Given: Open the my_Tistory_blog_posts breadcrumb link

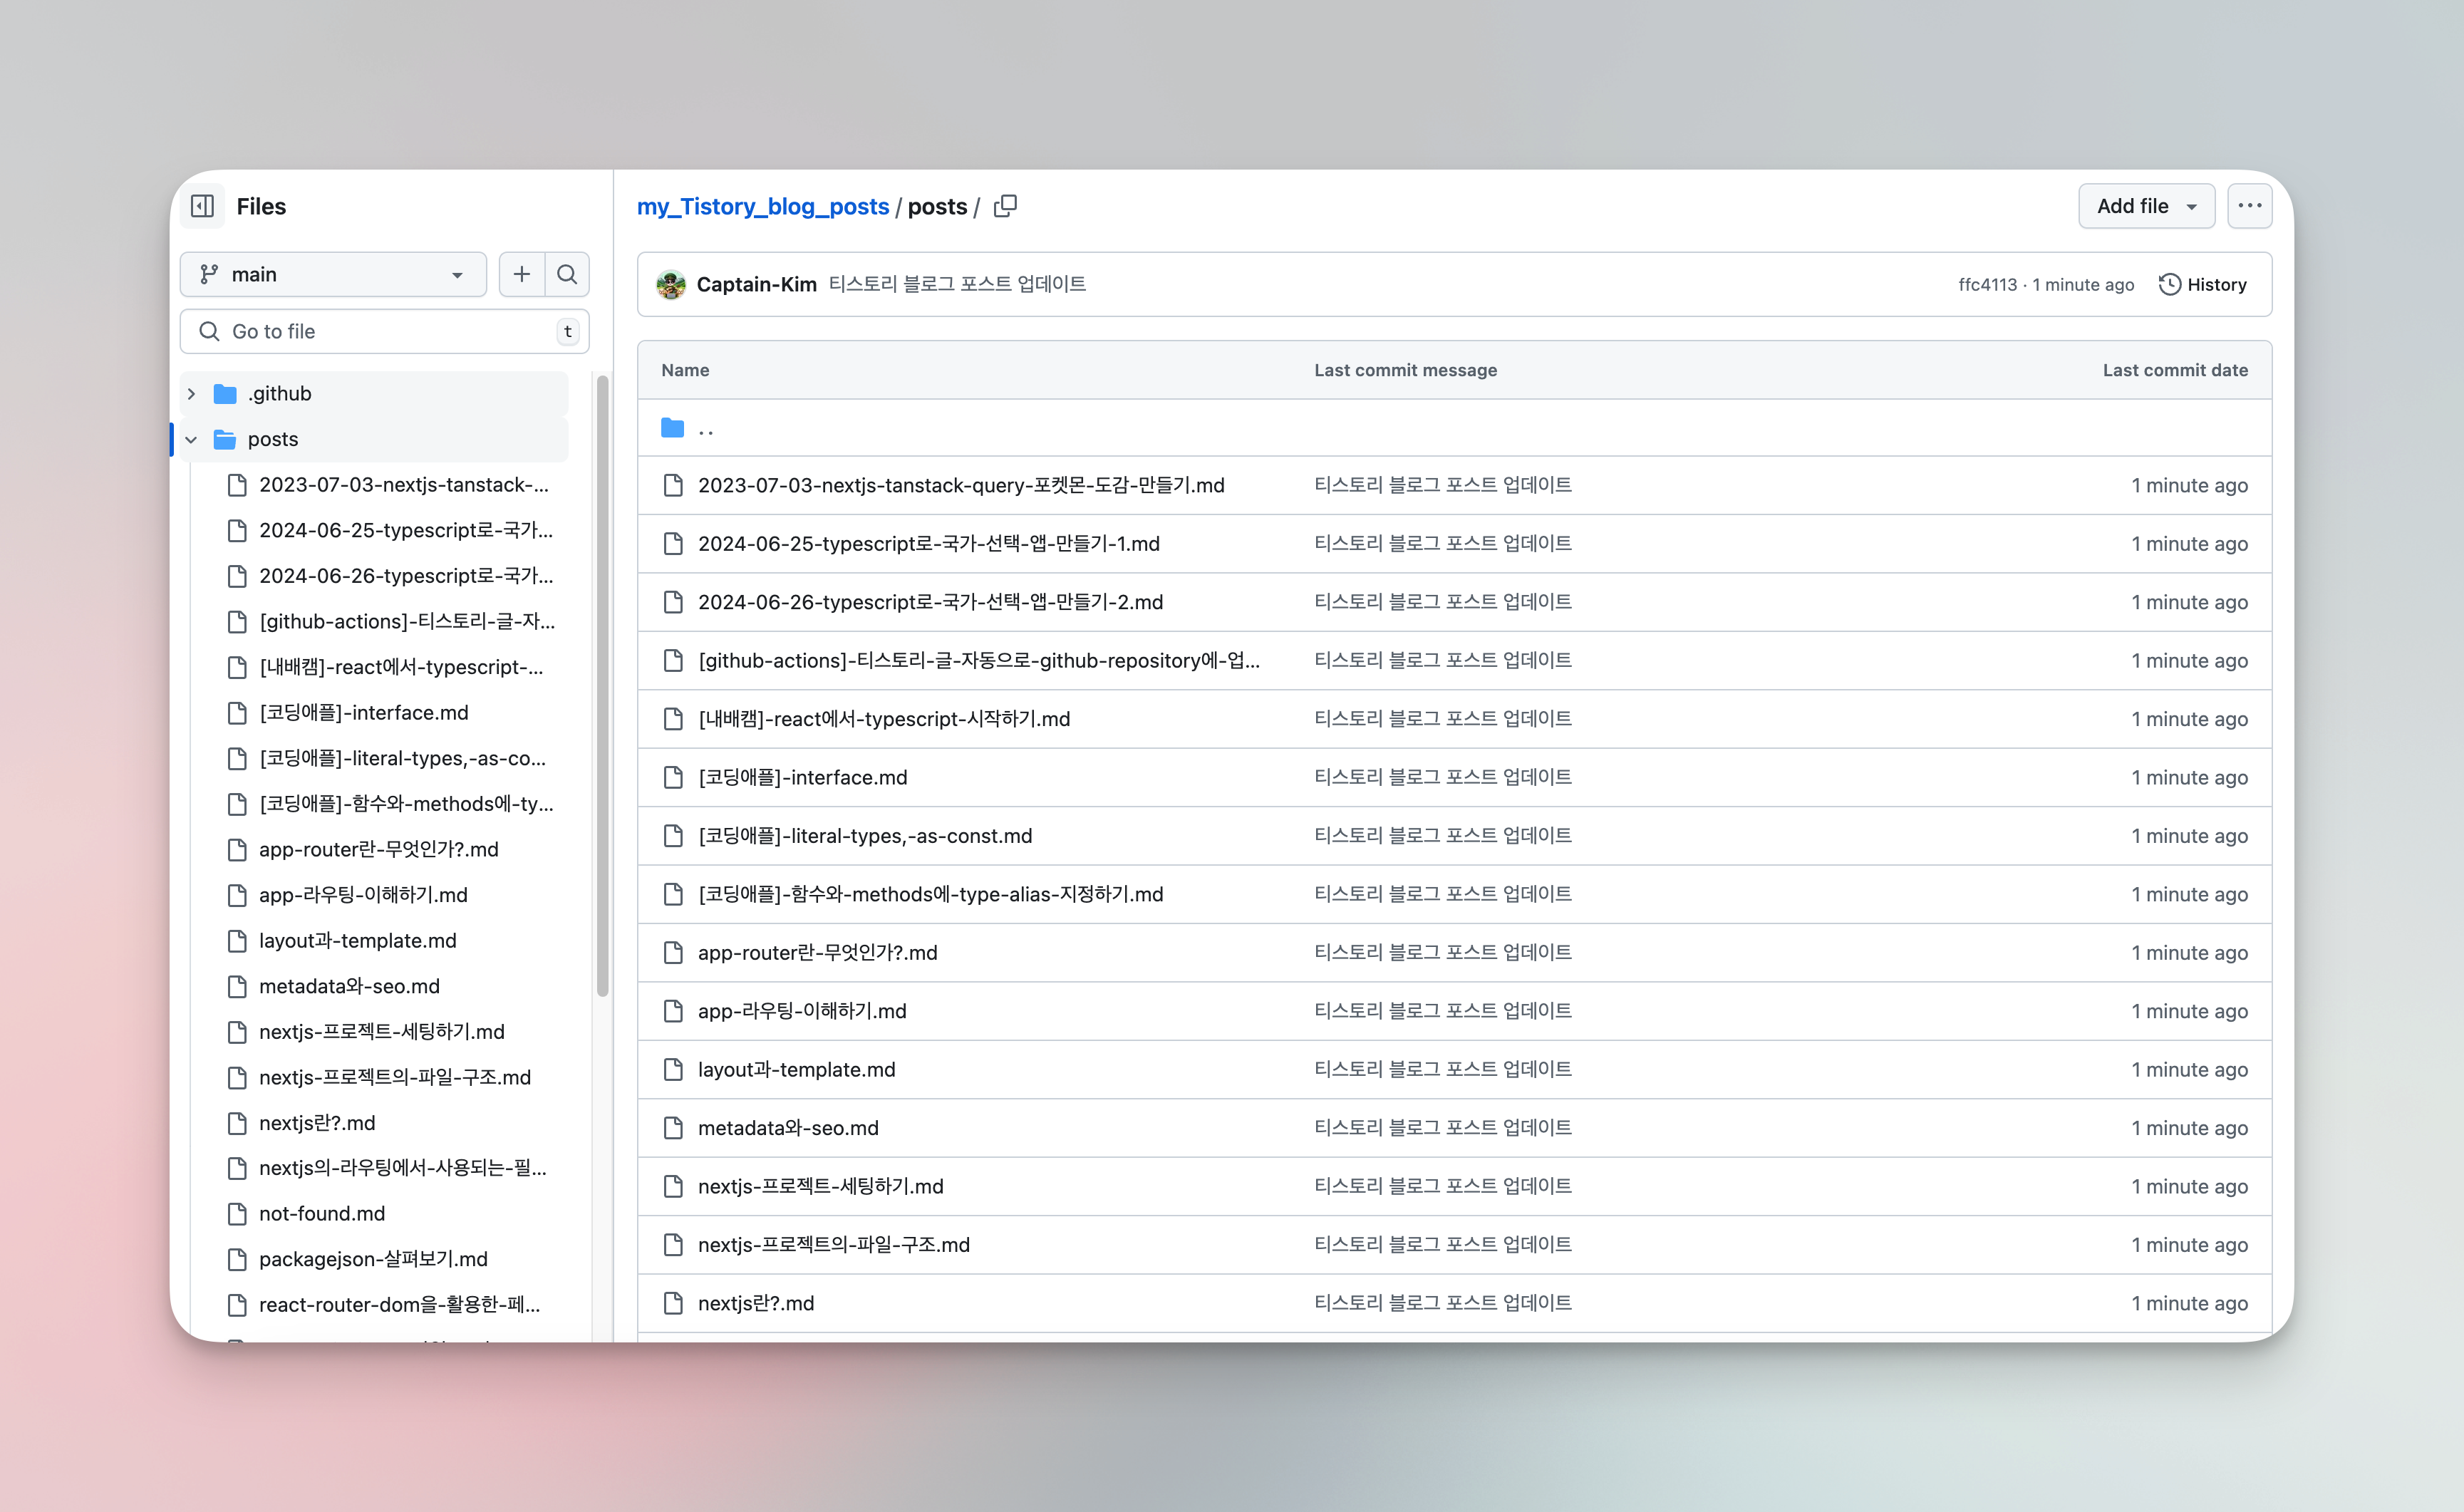Looking at the screenshot, I should (x=762, y=206).
